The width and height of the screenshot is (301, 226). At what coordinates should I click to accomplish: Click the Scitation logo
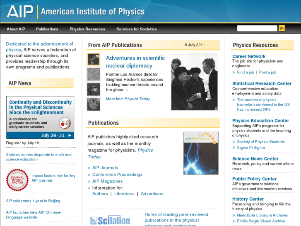coord(110,221)
